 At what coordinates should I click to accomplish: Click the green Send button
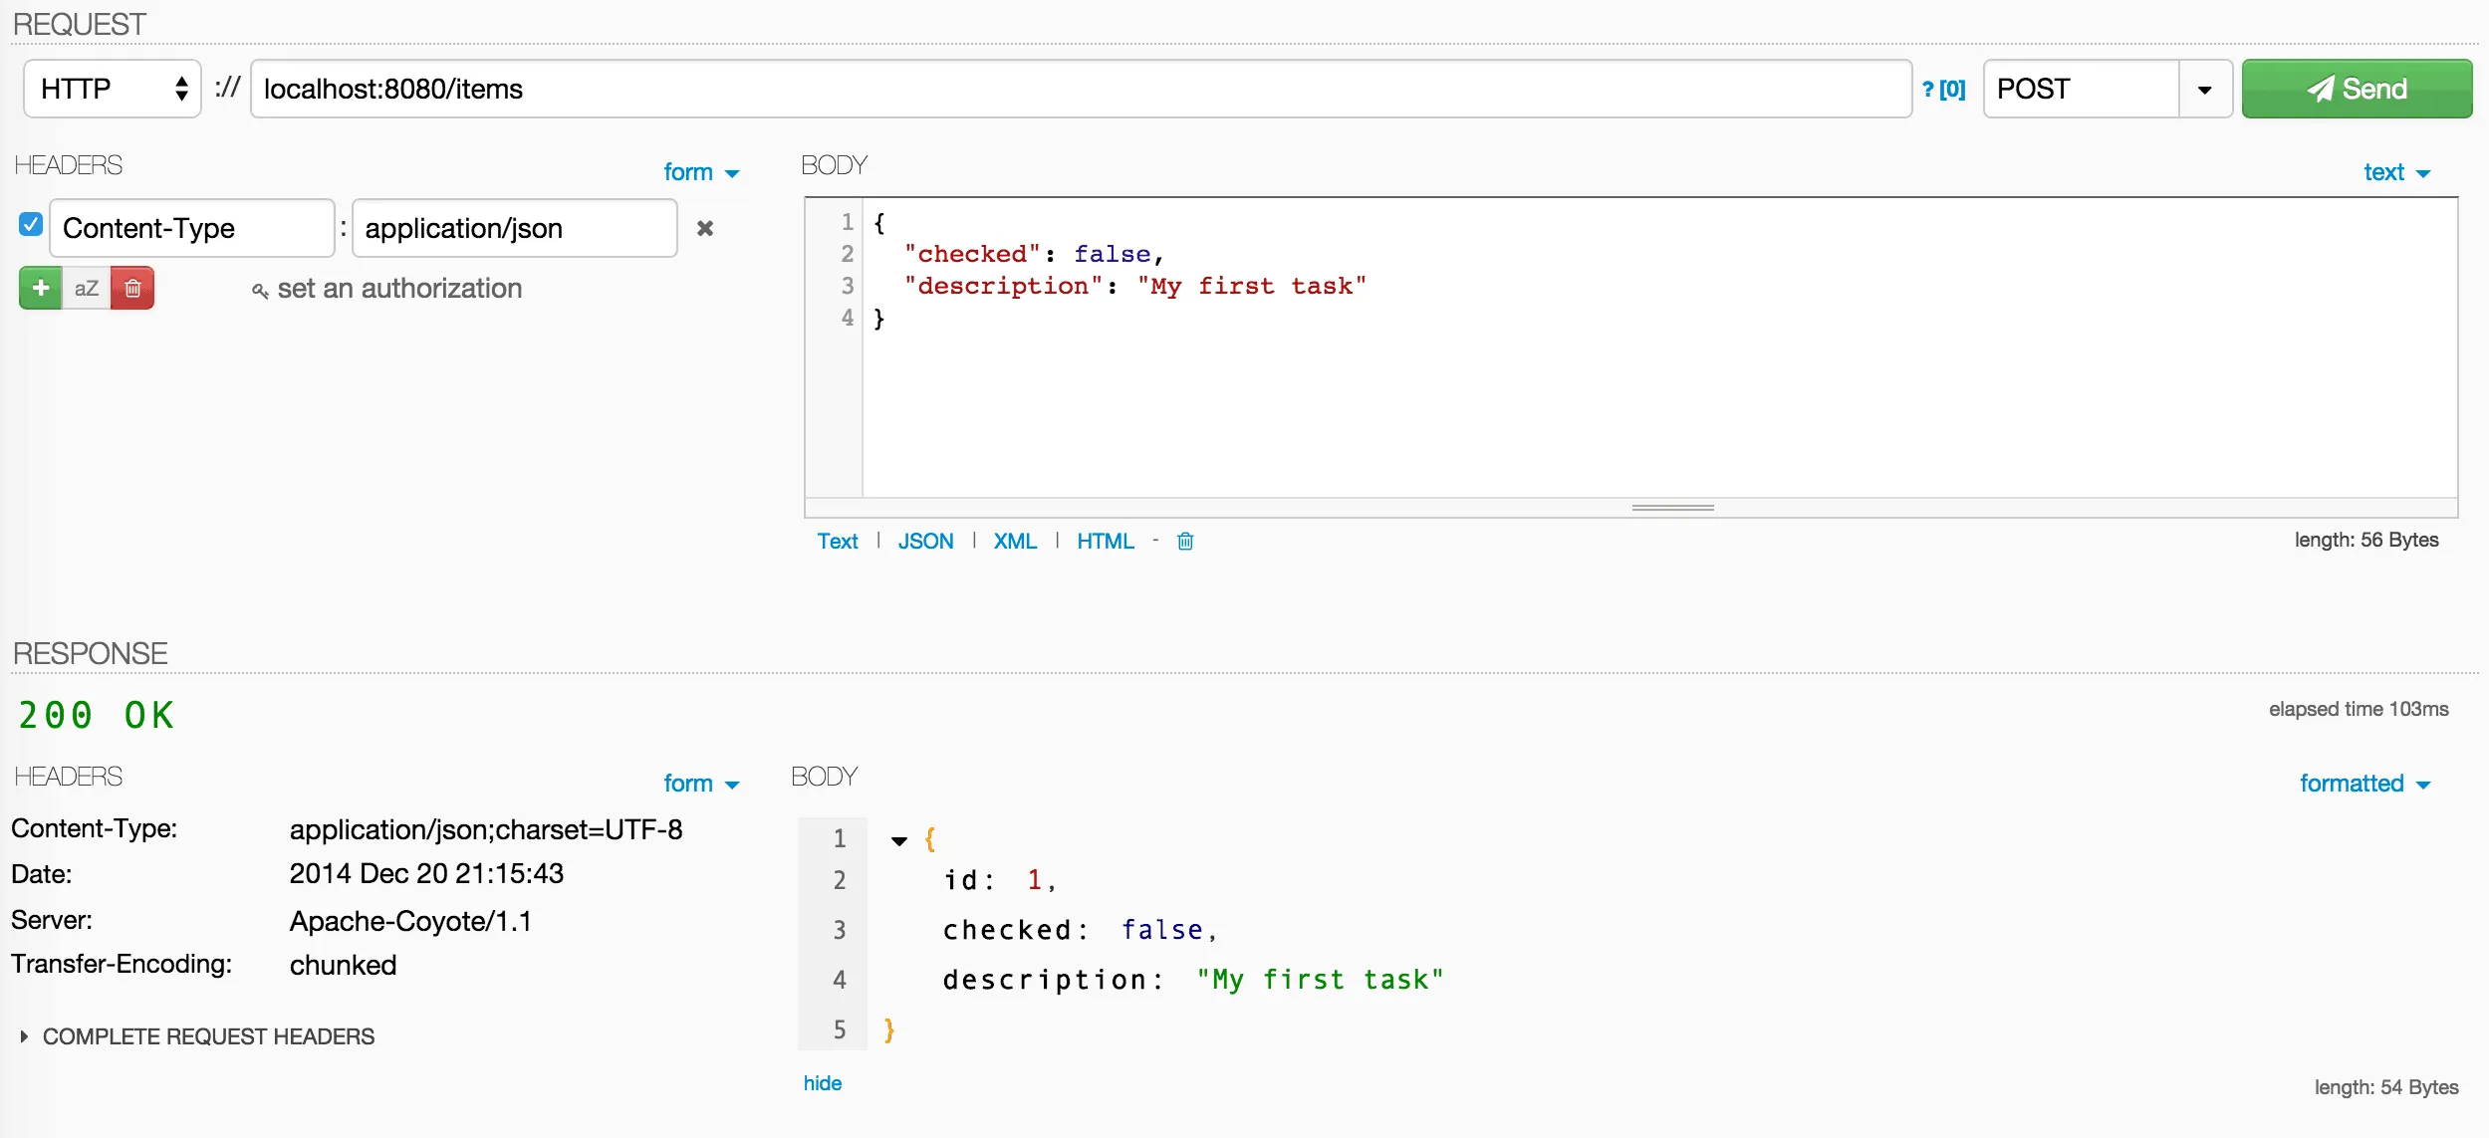(2357, 90)
